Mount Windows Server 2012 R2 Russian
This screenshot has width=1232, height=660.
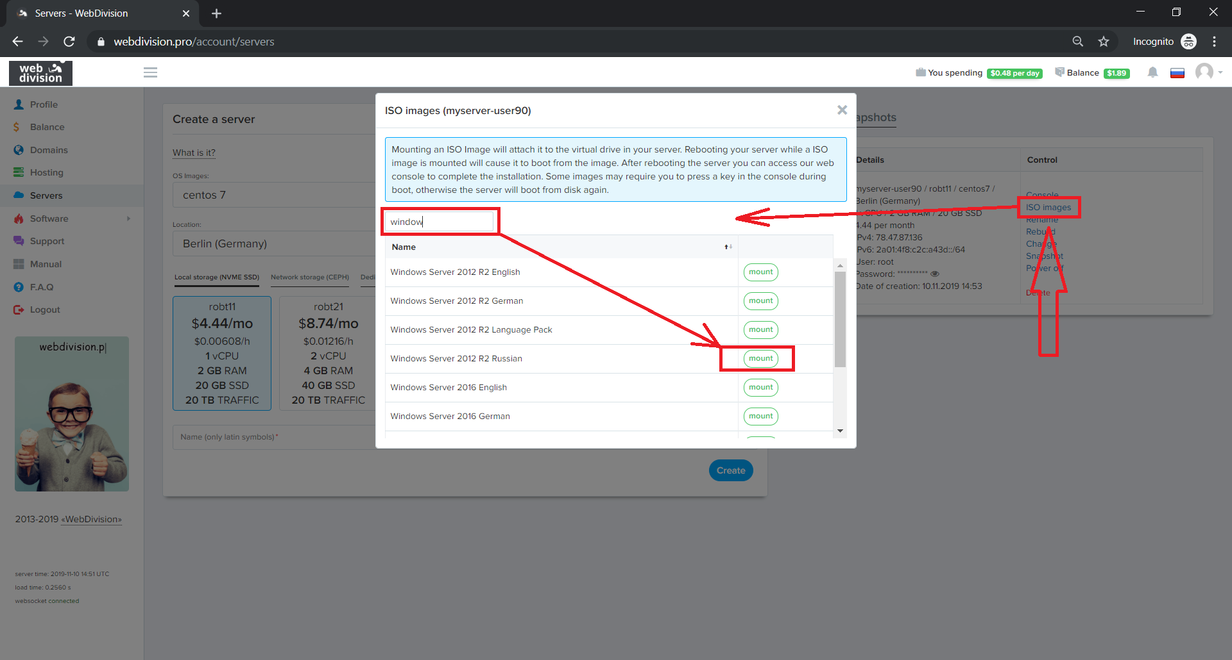(760, 358)
